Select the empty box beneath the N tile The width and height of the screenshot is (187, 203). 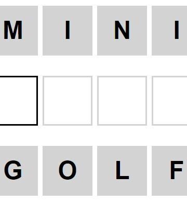tap(122, 101)
